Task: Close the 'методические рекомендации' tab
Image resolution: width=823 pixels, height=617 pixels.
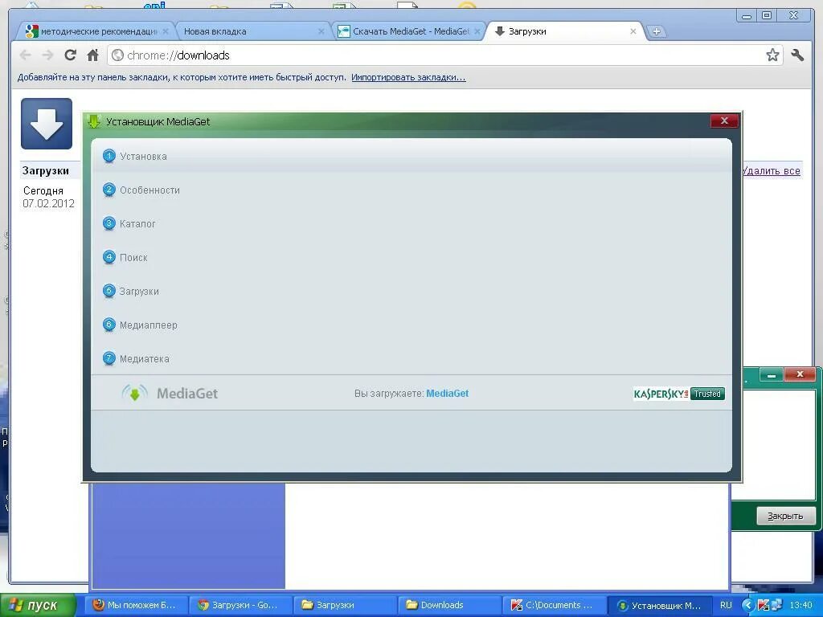Action: 166,31
